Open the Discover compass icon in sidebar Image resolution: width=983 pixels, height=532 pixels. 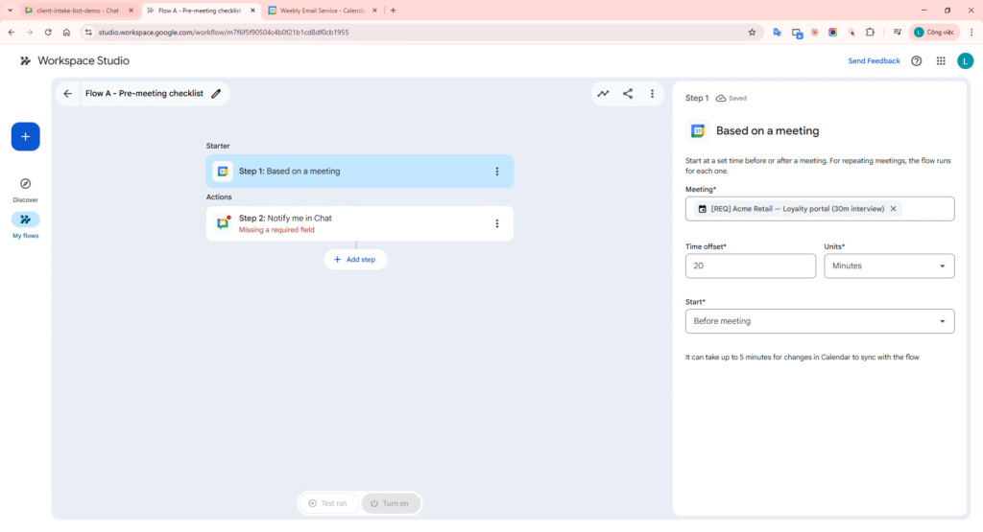click(25, 184)
